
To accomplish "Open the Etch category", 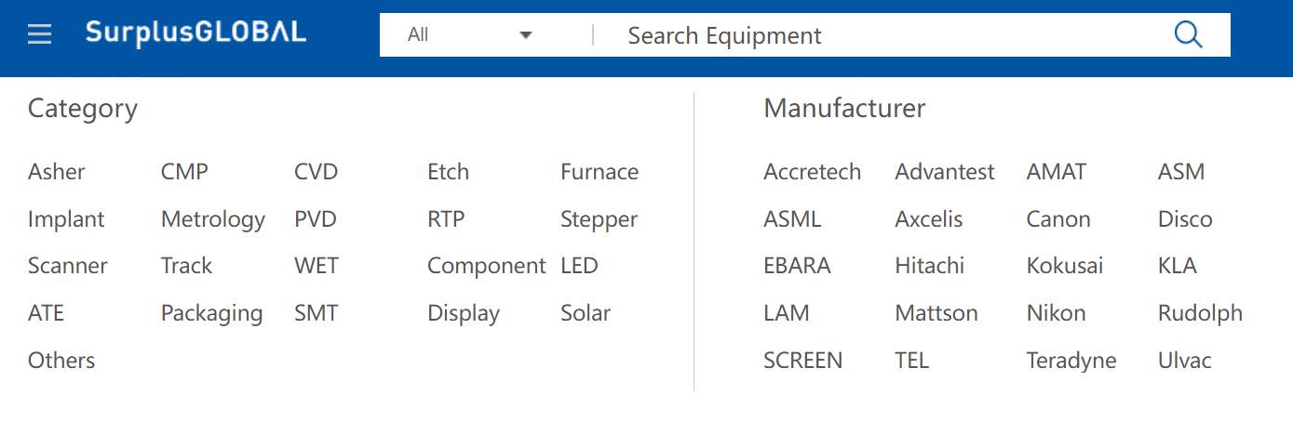I will pos(449,172).
